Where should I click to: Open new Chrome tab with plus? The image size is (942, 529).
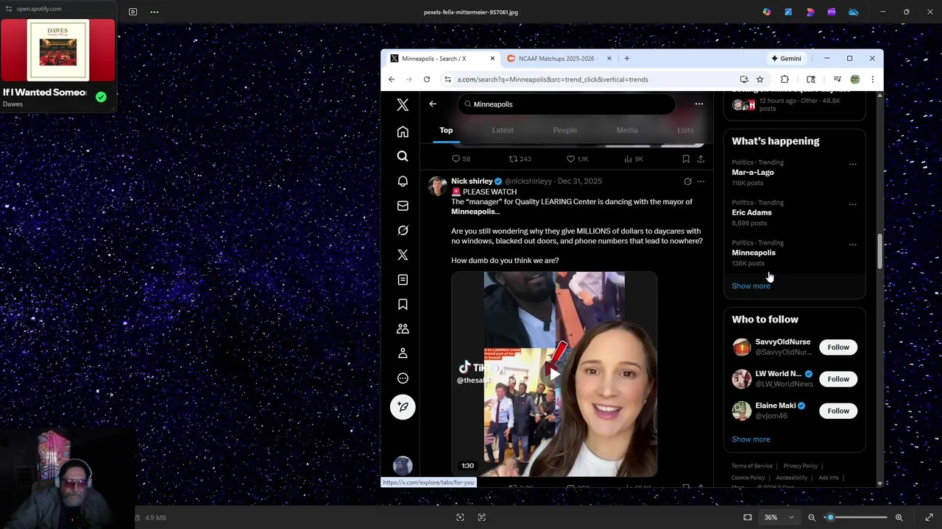(x=627, y=59)
